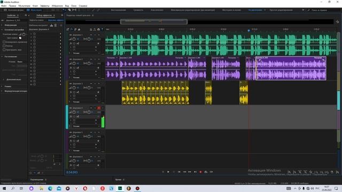This screenshot has width=342, height=192.
Task: Move playhead to next marker
Action: click(195, 172)
